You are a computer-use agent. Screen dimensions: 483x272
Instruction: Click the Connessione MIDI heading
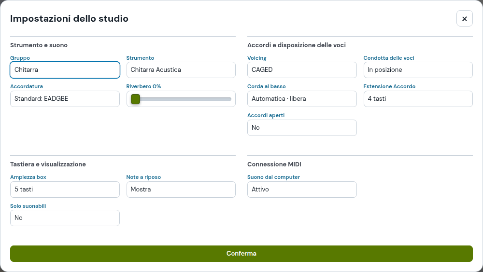tap(274, 164)
